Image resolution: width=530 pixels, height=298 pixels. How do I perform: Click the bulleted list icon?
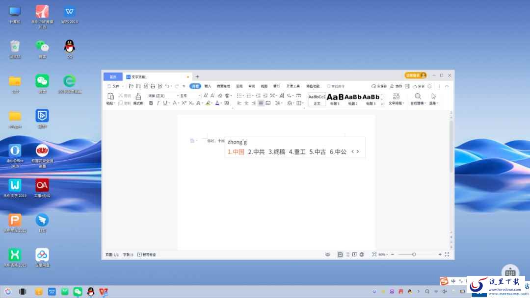239,96
